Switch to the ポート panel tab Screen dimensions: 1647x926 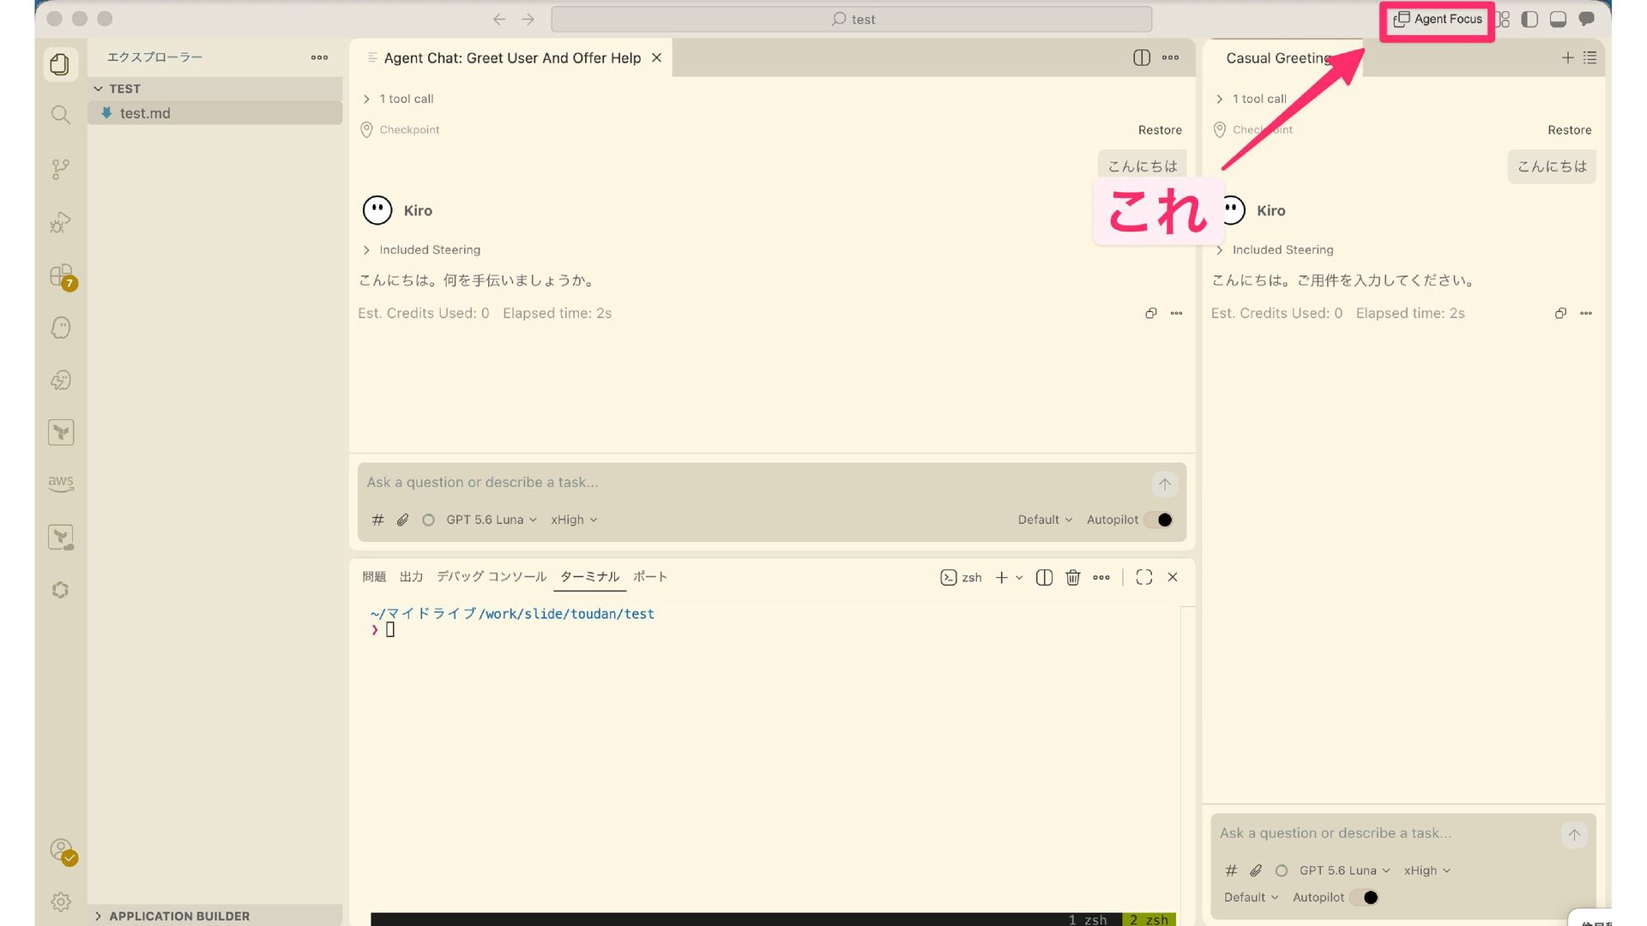[650, 577]
